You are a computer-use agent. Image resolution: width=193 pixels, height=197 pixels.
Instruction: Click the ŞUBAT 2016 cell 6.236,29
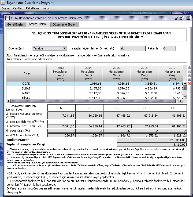(x=144, y=88)
